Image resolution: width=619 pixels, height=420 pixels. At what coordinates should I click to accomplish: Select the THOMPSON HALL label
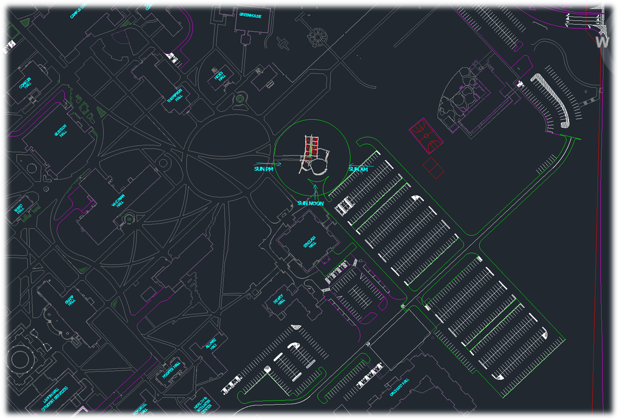point(176,96)
